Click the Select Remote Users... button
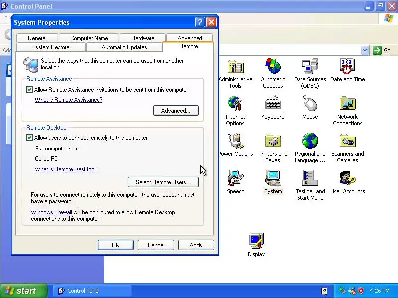The width and height of the screenshot is (398, 298). click(x=163, y=182)
